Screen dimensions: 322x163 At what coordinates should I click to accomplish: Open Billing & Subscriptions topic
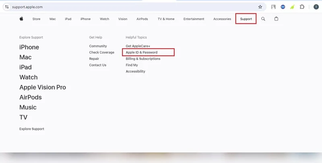[143, 59]
